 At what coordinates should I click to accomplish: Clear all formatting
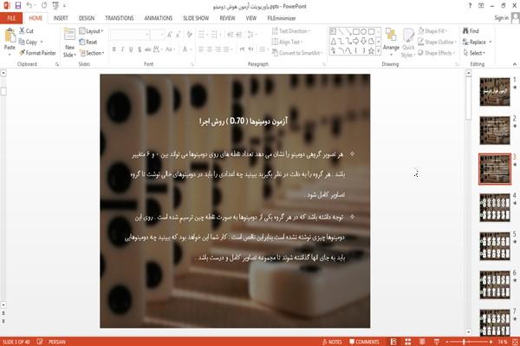click(x=189, y=35)
